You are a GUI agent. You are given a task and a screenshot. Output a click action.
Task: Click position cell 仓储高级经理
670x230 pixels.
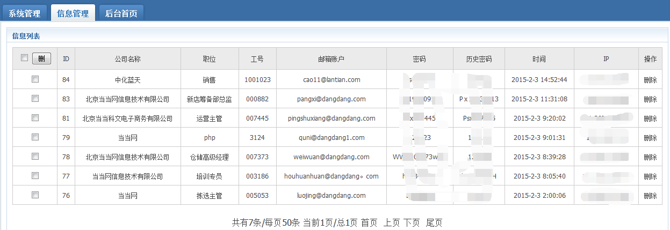[x=210, y=157]
